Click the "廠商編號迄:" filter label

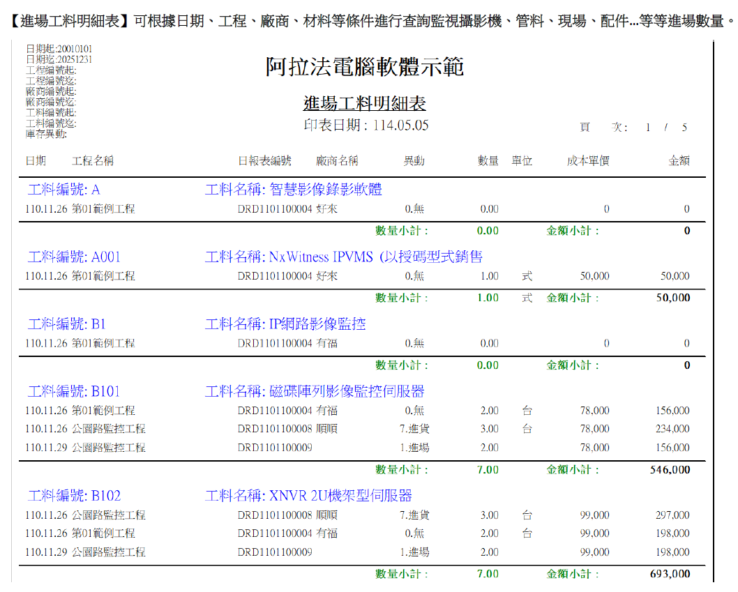click(x=51, y=102)
